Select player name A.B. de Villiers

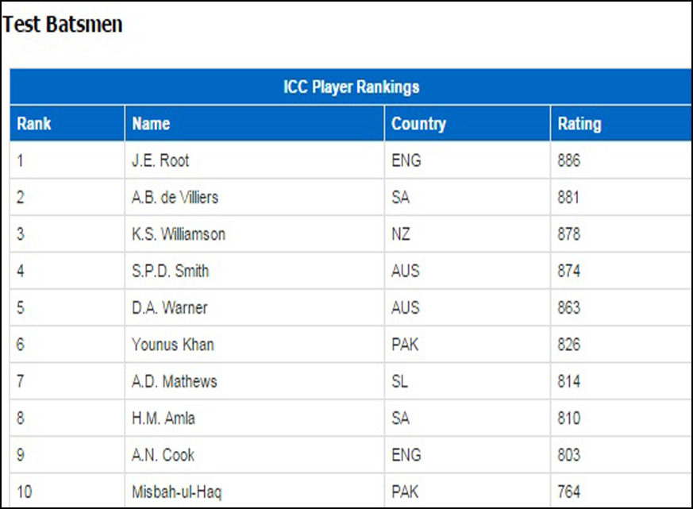tap(175, 197)
